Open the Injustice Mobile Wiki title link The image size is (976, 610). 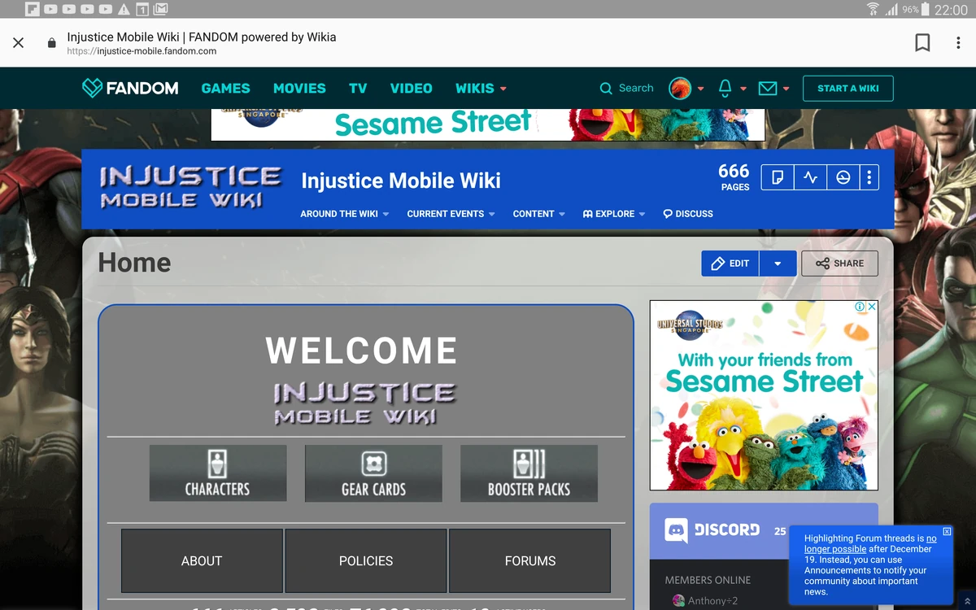click(401, 181)
